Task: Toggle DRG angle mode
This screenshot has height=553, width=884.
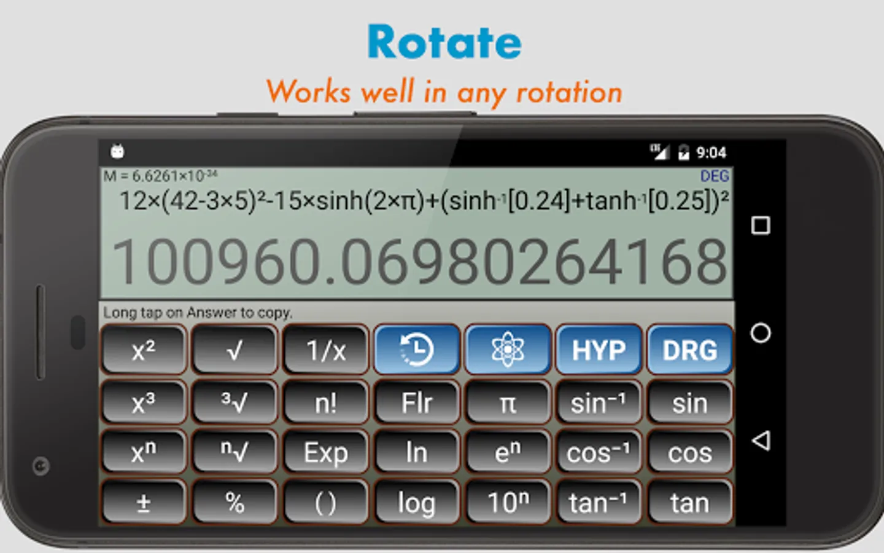Action: click(x=689, y=349)
